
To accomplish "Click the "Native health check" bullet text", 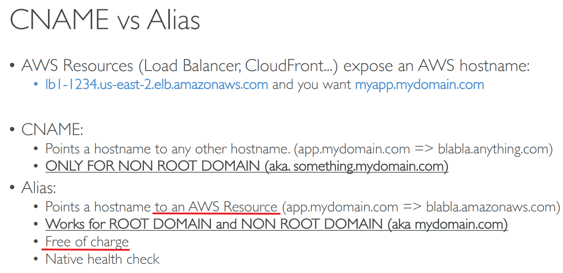I will click(102, 259).
